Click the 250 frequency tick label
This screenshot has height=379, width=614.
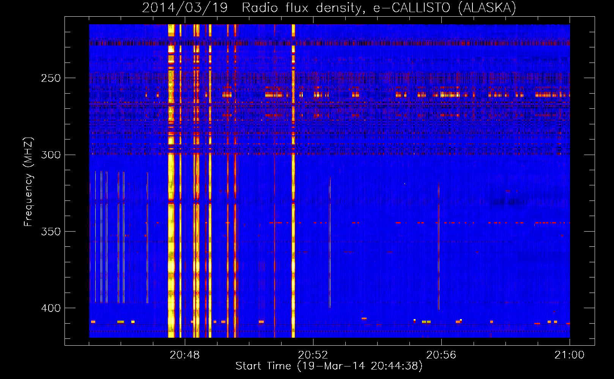click(51, 78)
